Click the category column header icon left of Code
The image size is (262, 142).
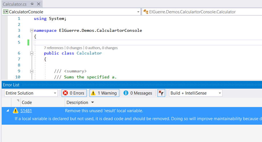pyautogui.click(x=18, y=101)
